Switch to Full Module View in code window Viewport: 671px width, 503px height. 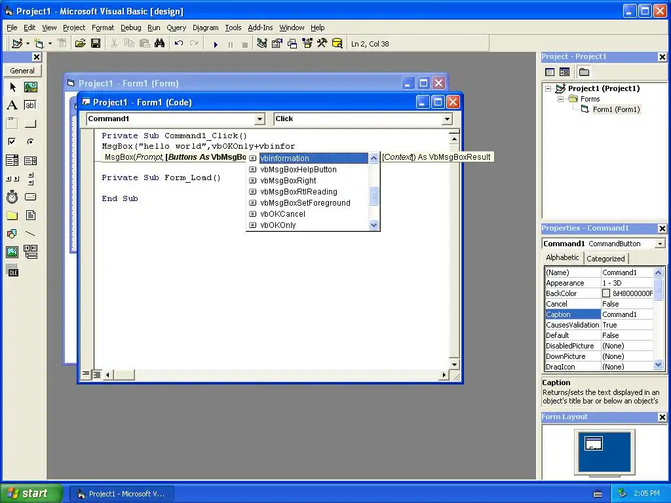(97, 375)
